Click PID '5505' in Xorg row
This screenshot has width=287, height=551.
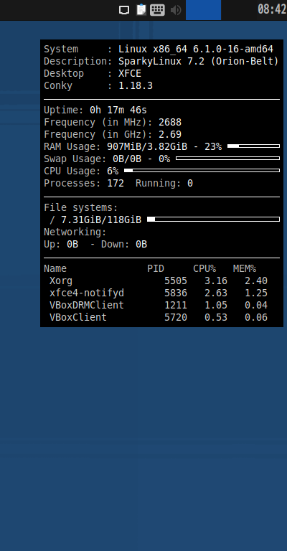click(176, 281)
